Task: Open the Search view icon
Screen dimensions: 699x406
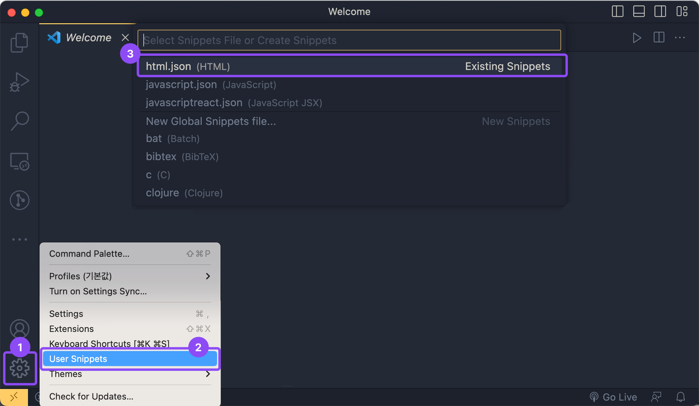Action: 20,121
